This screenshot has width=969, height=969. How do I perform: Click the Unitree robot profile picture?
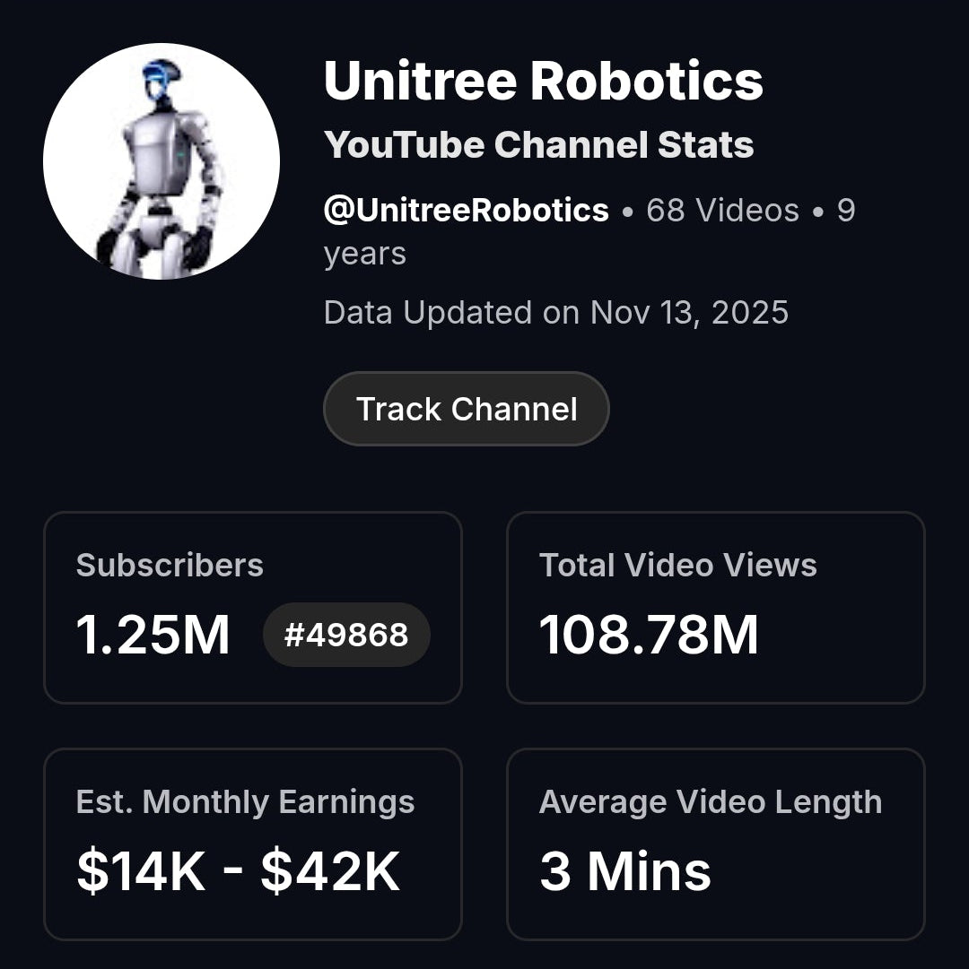tap(161, 161)
